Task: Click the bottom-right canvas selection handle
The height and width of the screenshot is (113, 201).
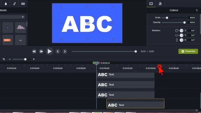Action: coord(113,39)
